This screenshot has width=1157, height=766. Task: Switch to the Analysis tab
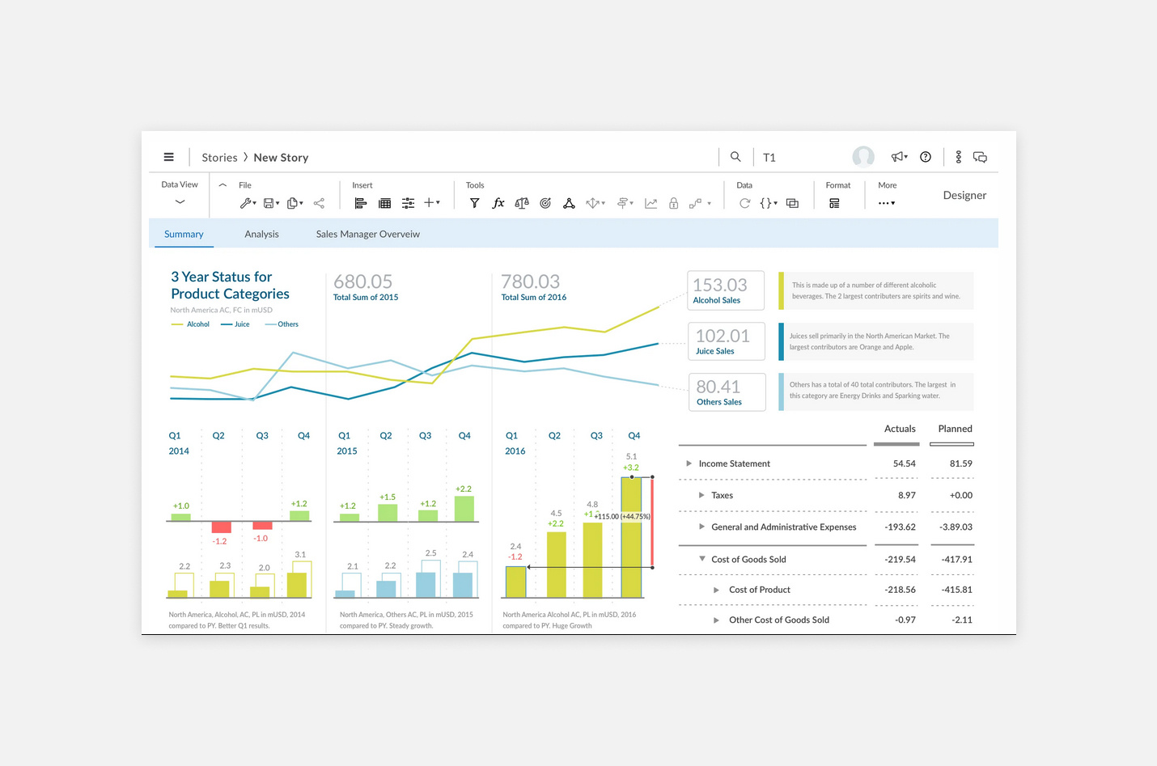261,234
